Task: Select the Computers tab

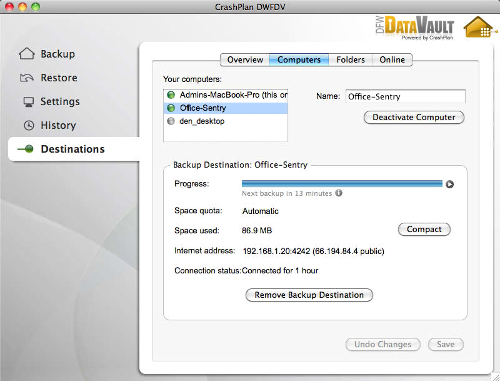Action: click(299, 59)
